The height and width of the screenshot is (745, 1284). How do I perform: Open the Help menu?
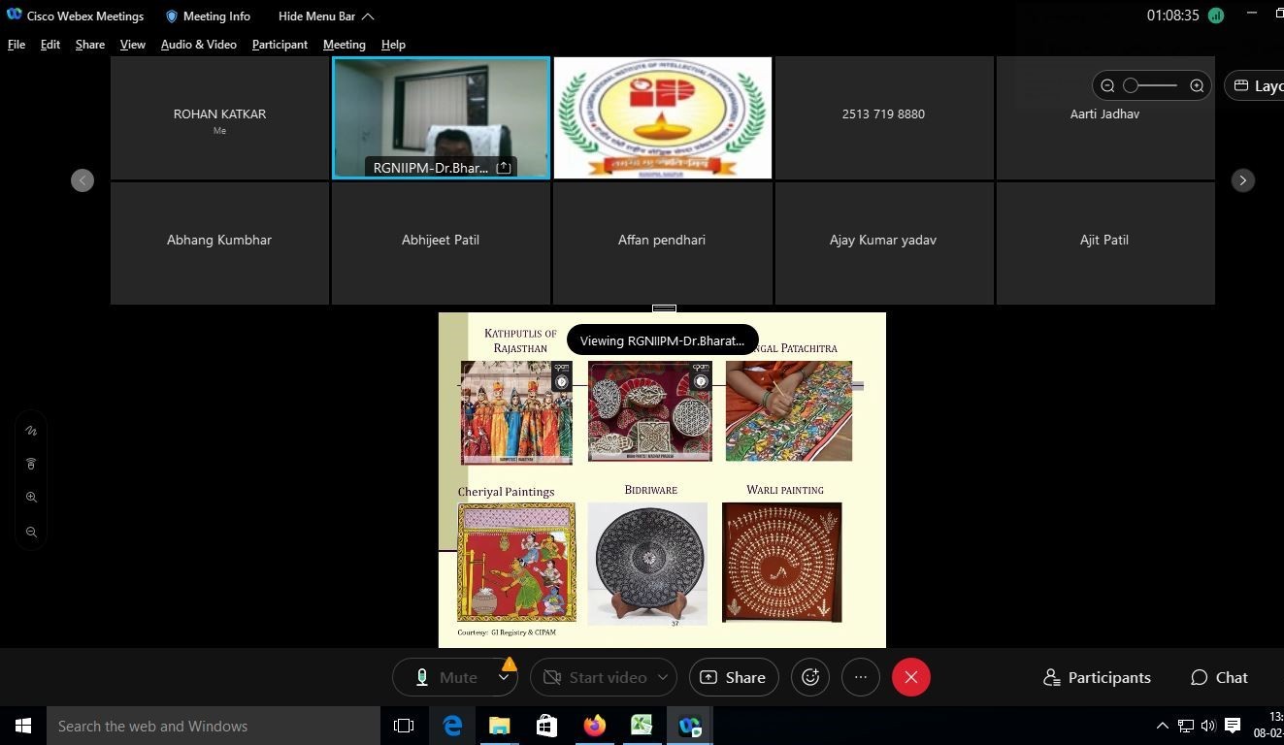click(393, 45)
